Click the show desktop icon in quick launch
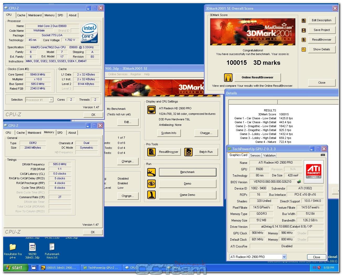The height and width of the screenshot is (275, 342). [34, 268]
